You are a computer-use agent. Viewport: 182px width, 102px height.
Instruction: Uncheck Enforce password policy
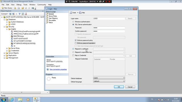click(76, 40)
